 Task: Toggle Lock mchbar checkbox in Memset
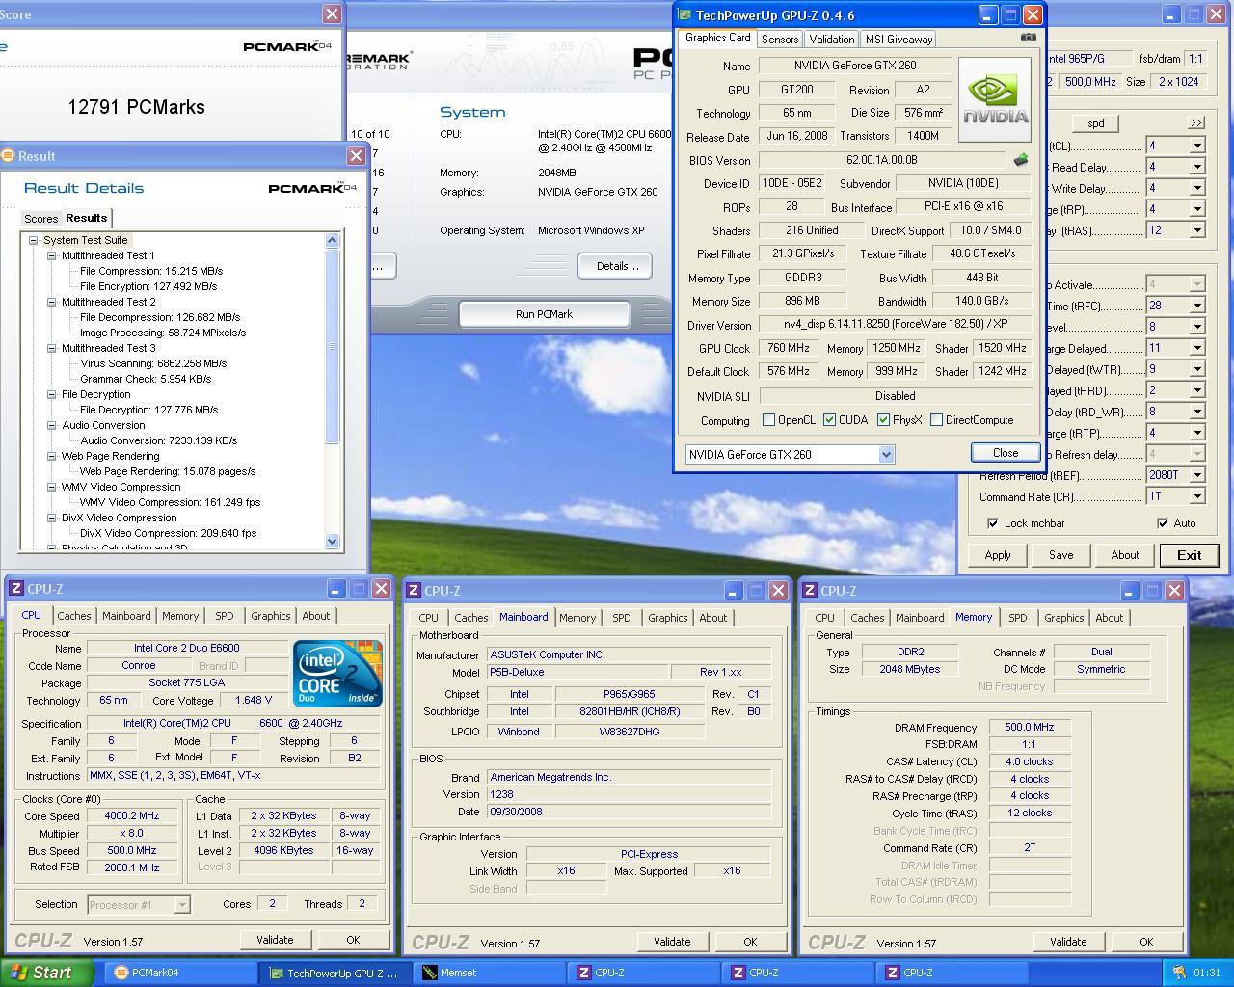point(993,523)
